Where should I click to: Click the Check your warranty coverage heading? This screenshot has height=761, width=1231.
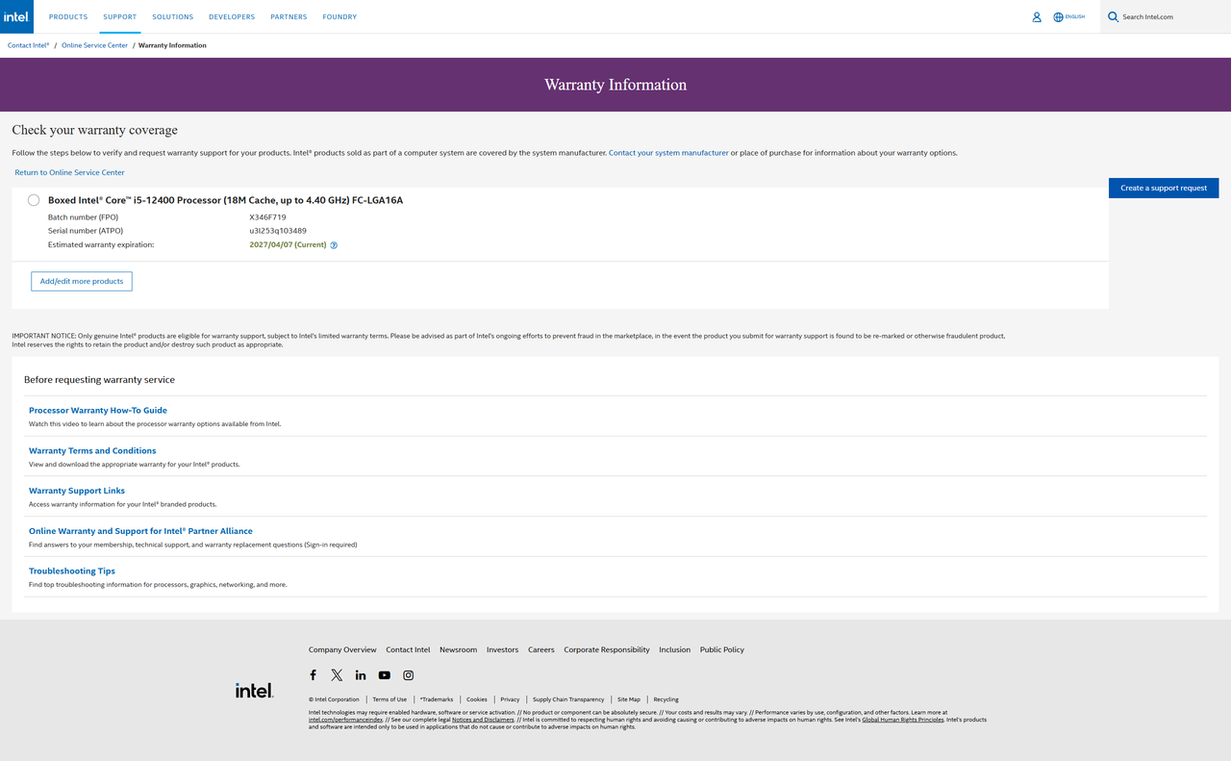(94, 130)
